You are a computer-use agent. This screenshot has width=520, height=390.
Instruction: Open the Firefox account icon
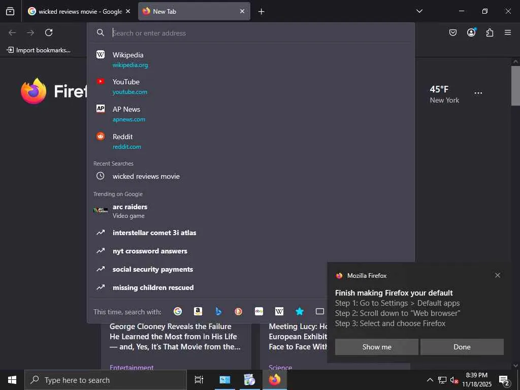click(471, 32)
